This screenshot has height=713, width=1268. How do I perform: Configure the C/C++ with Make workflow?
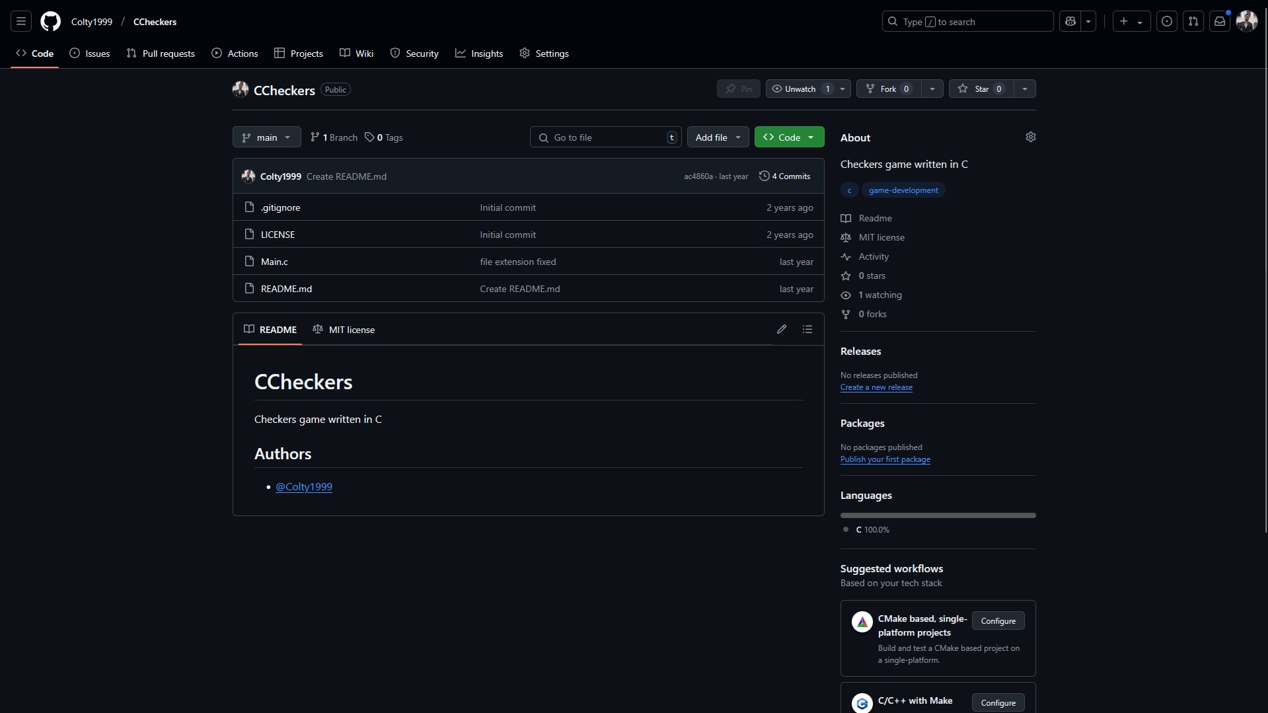998,702
